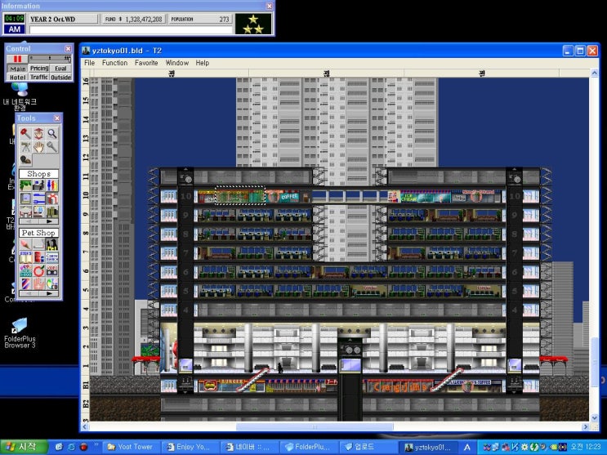Viewport: 607px width, 455px height.
Task: Switch to Main view in Control
Action: 17,69
